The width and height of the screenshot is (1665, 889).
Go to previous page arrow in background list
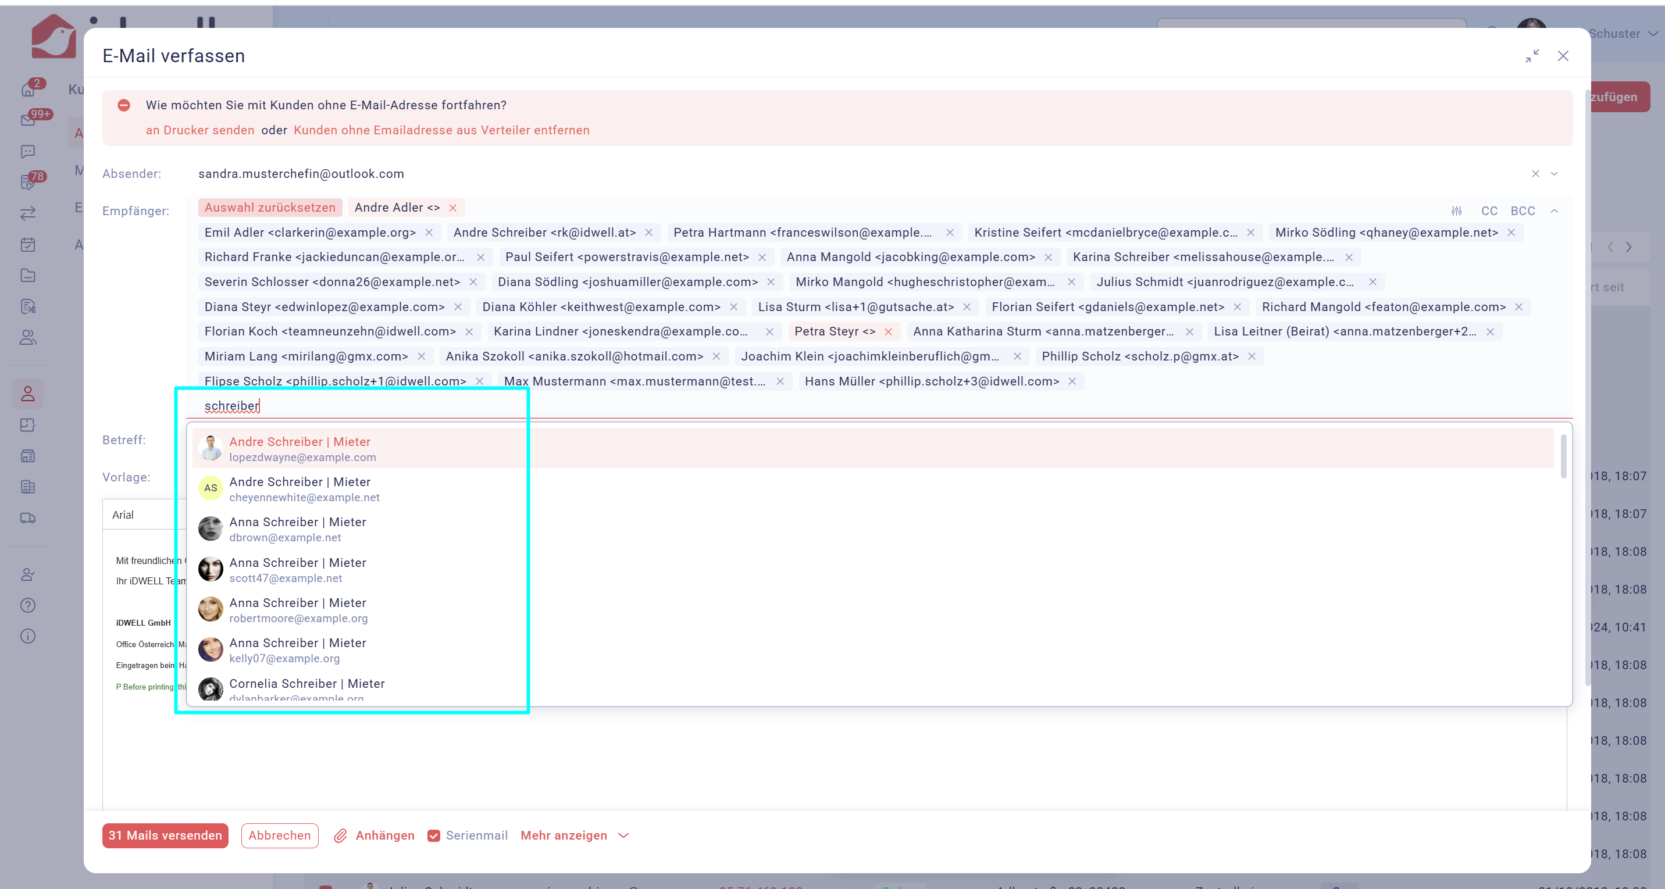pyautogui.click(x=1610, y=248)
